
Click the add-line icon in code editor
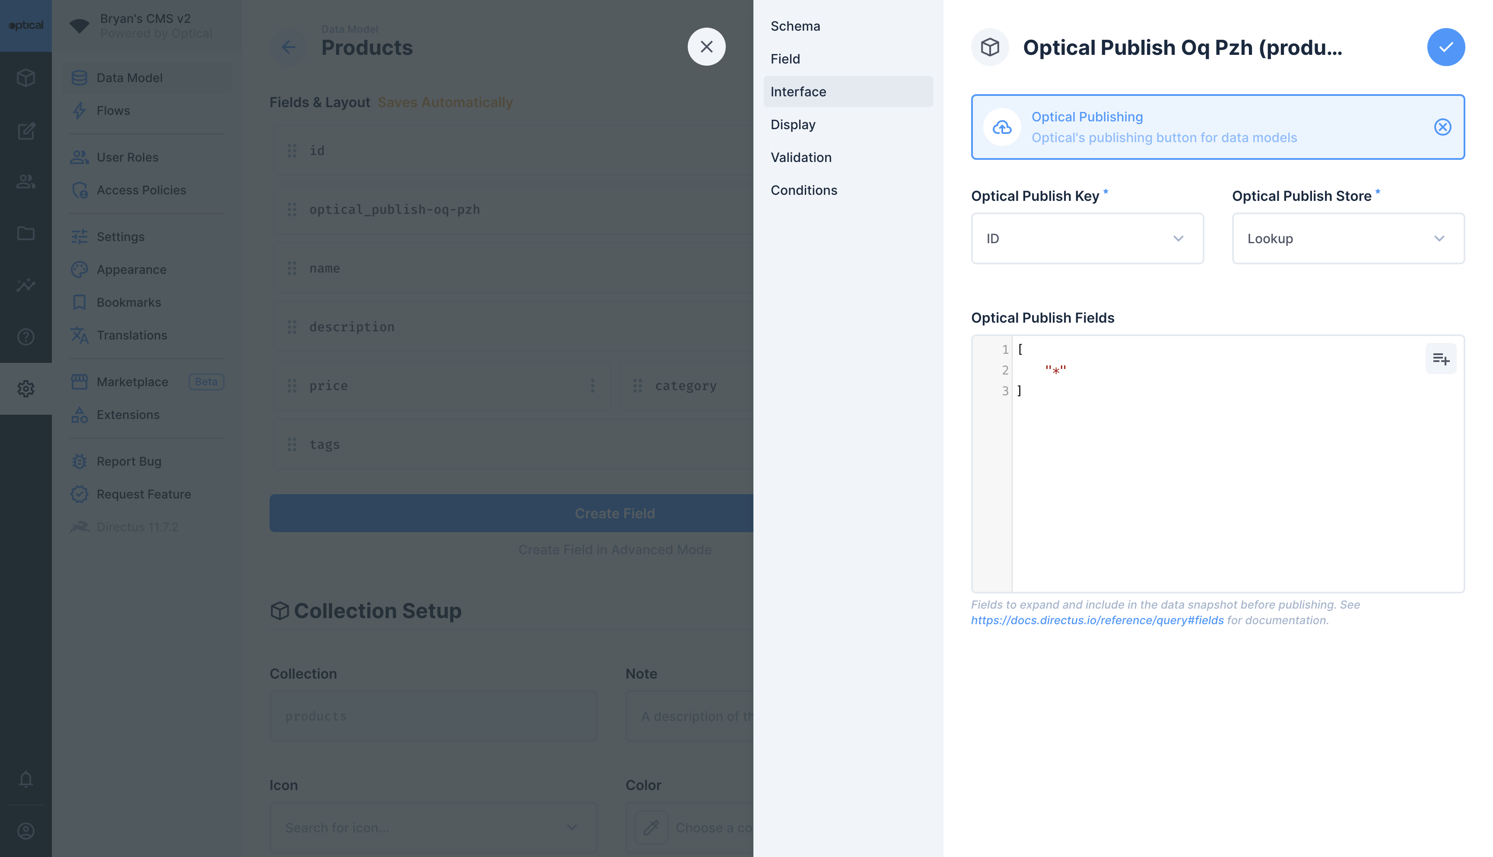pos(1440,359)
